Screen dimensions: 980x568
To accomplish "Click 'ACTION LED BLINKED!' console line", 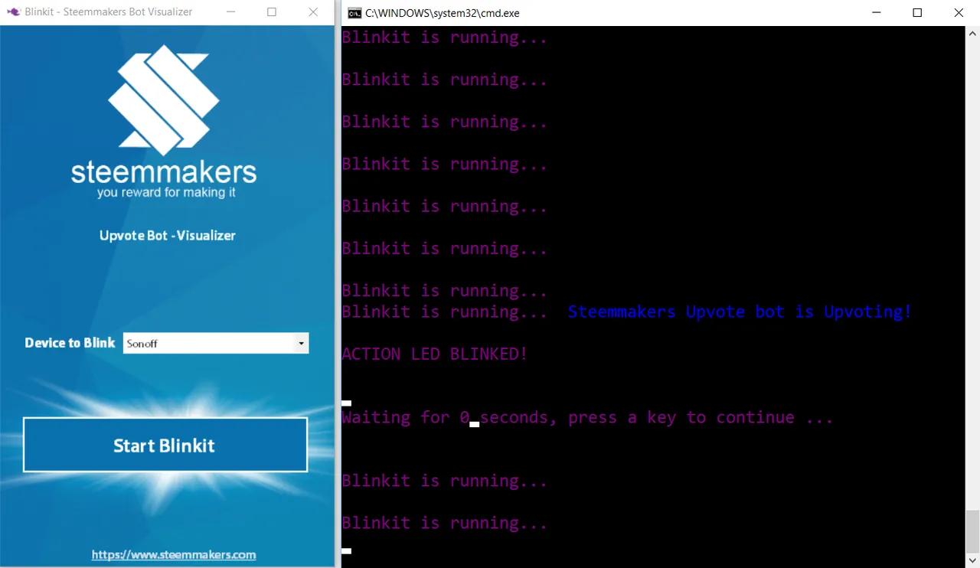I will [435, 354].
